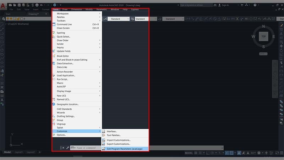This screenshot has width=284, height=160.
Task: Click the Type a keyword or phrase search box
Action: coord(196,5)
